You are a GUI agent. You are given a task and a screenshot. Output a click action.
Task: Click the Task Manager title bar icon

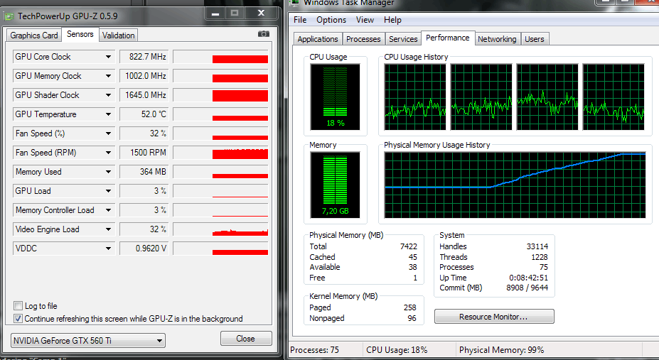click(294, 3)
